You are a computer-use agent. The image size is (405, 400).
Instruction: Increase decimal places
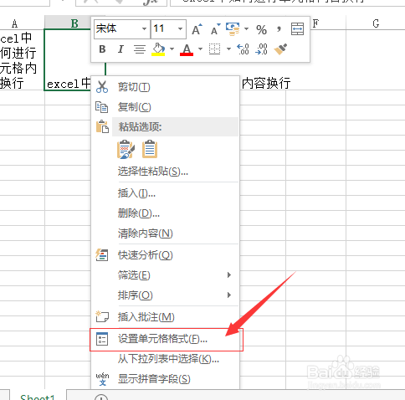pos(243,49)
